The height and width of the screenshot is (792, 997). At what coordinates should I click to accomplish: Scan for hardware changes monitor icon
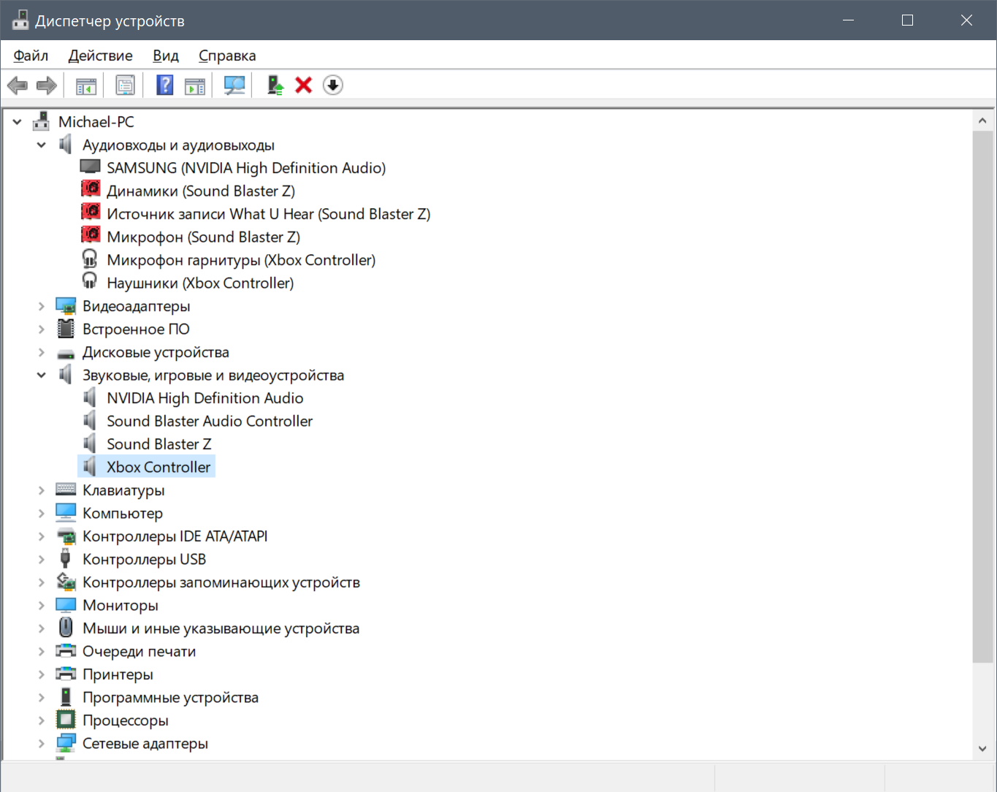234,85
